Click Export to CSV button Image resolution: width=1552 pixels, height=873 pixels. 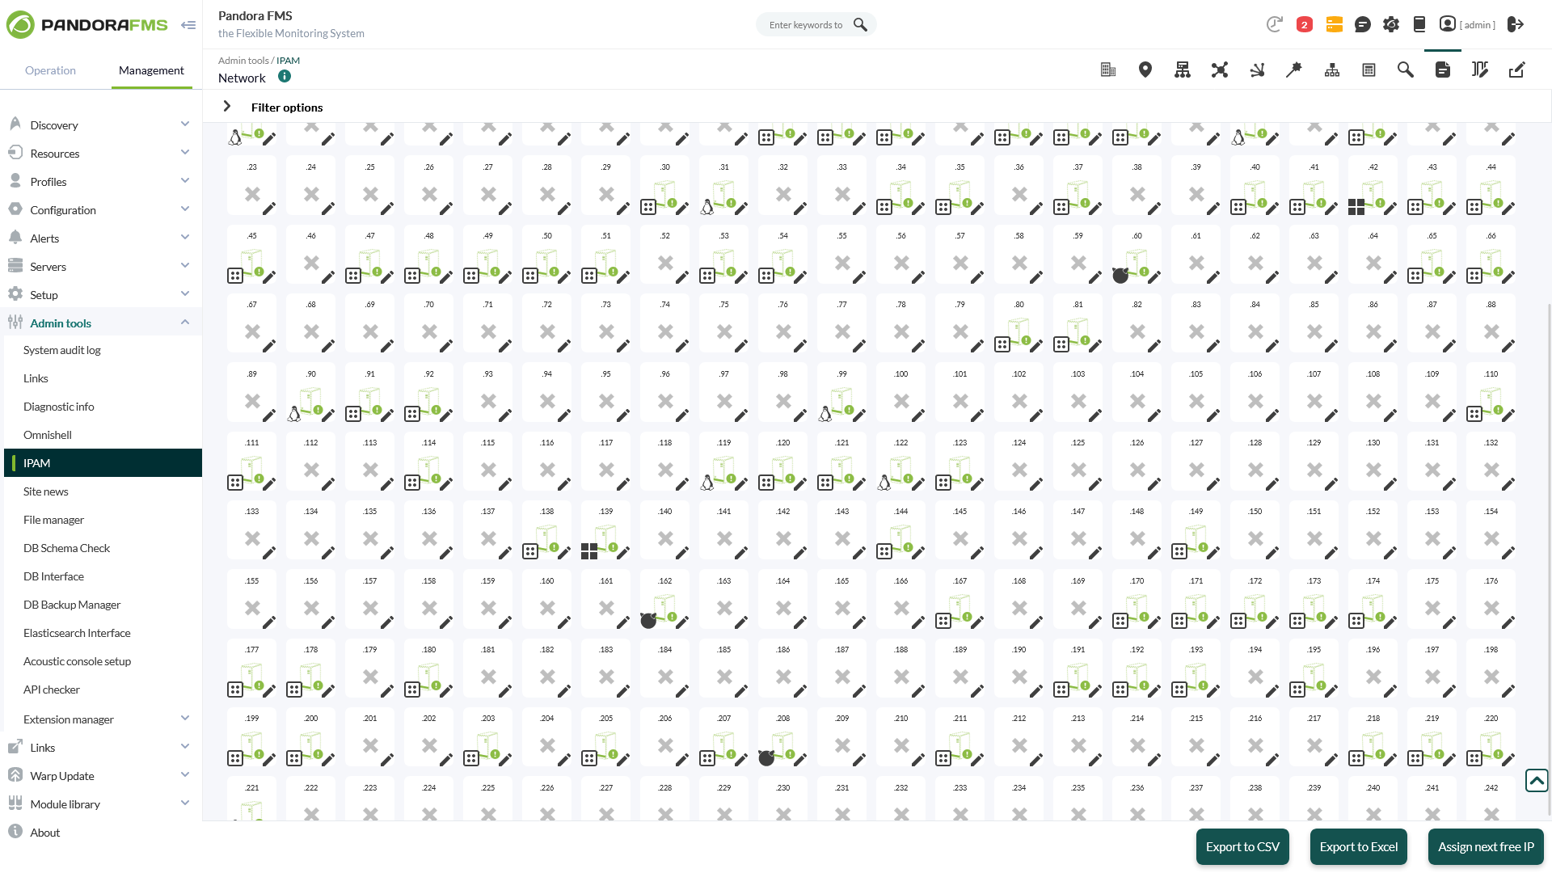(1243, 846)
